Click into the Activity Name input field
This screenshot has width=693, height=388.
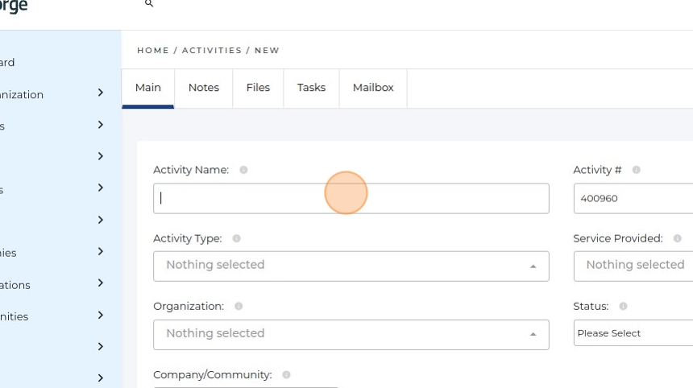pyautogui.click(x=351, y=199)
